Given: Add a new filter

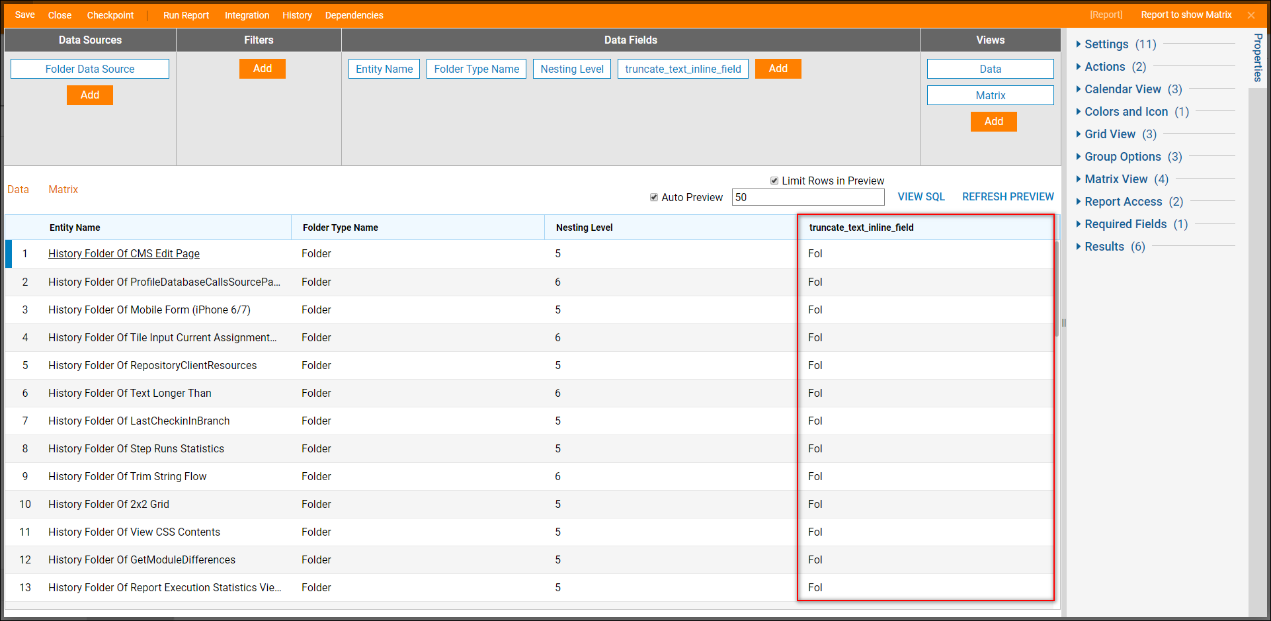Looking at the screenshot, I should (263, 69).
